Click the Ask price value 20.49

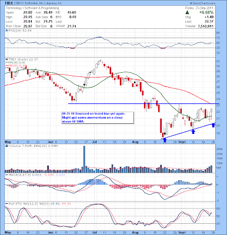point(48,12)
